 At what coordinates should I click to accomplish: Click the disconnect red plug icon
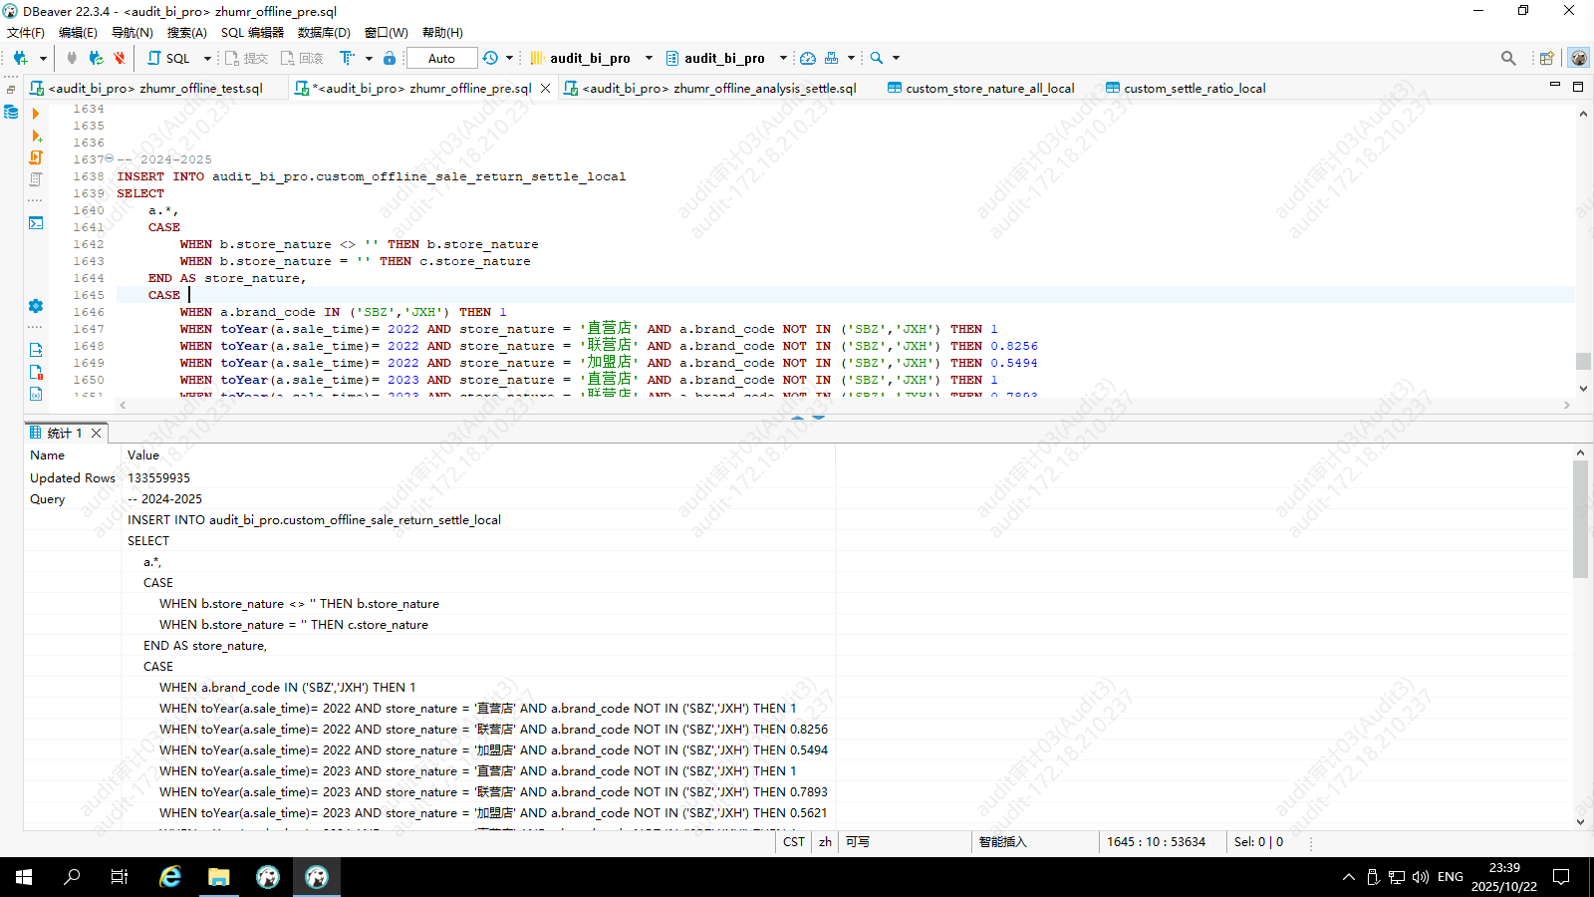(119, 58)
